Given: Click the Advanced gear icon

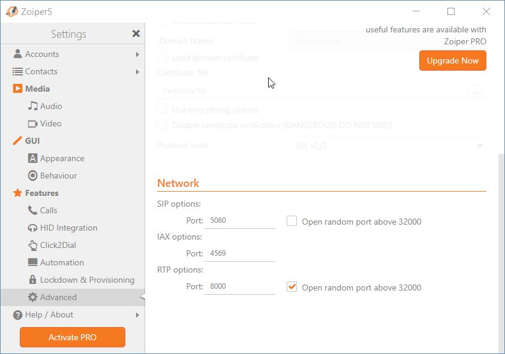Looking at the screenshot, I should point(32,297).
